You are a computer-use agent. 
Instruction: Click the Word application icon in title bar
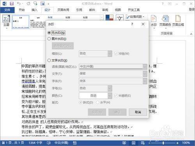coord(5,3)
